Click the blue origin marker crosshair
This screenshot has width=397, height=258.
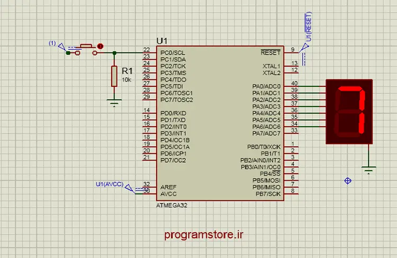coord(348,181)
